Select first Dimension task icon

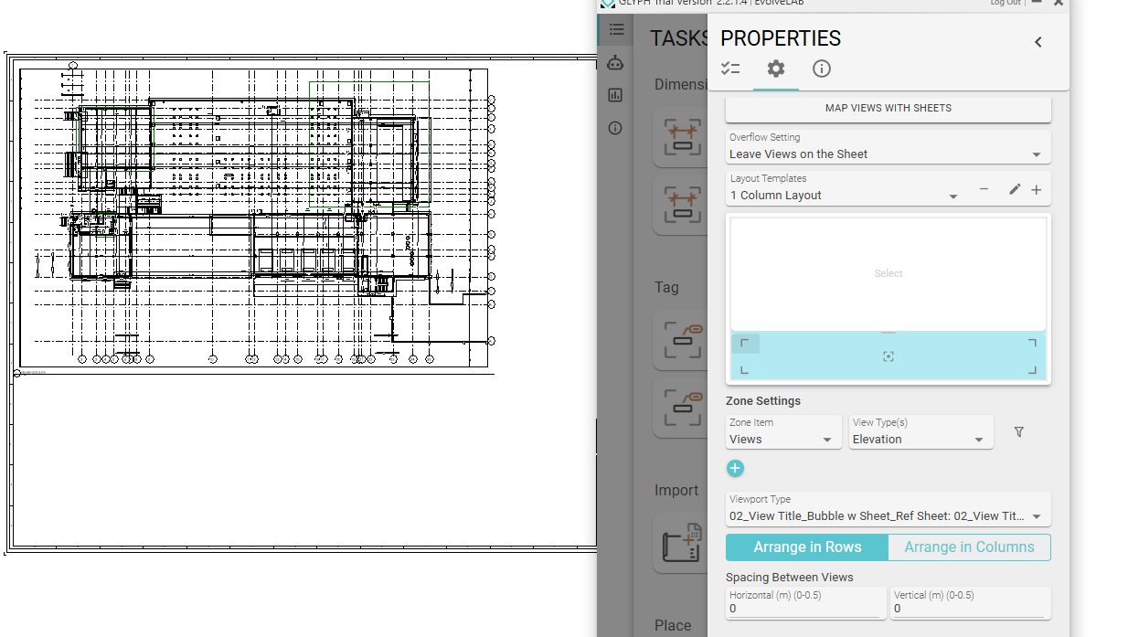pos(682,137)
